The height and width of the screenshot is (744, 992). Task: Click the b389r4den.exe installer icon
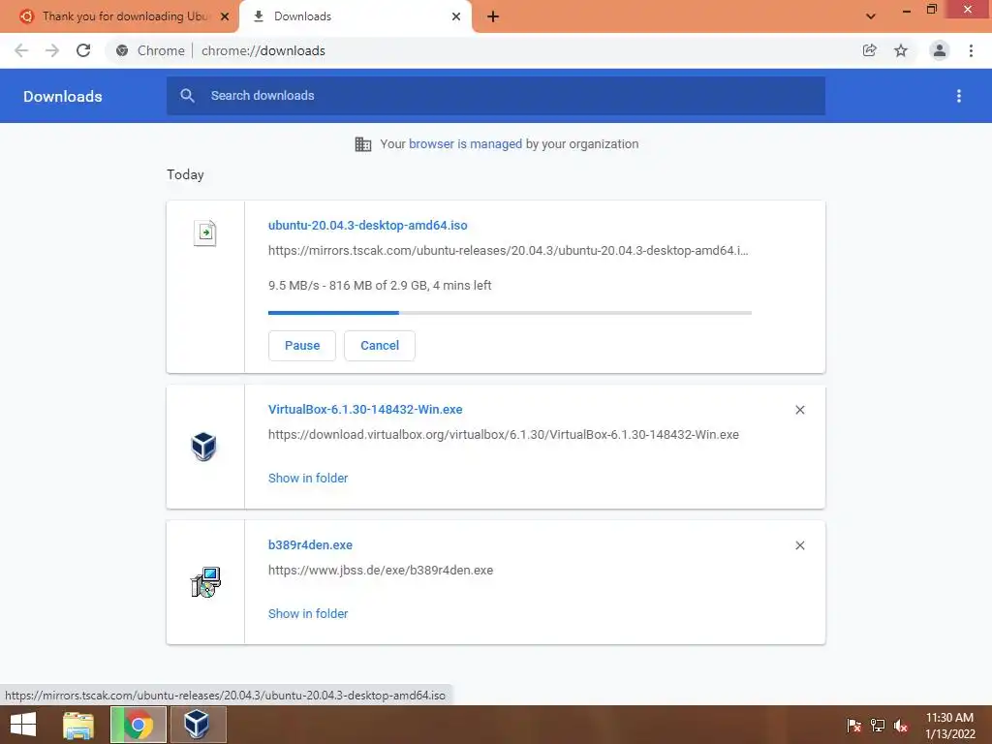tap(205, 582)
